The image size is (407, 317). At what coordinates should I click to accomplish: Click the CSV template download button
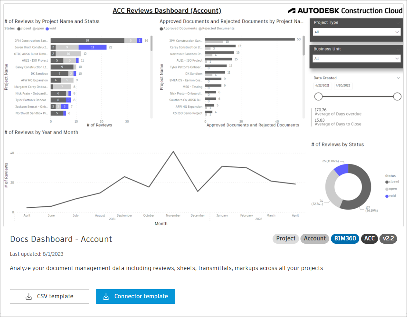pyautogui.click(x=50, y=296)
